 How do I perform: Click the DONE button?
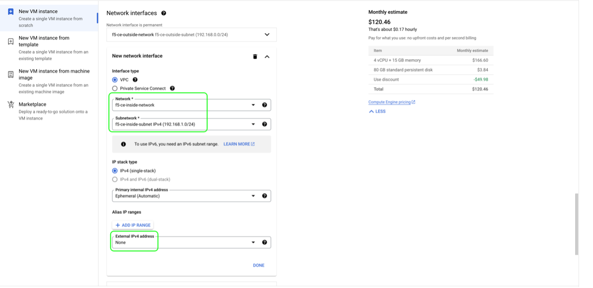258,265
